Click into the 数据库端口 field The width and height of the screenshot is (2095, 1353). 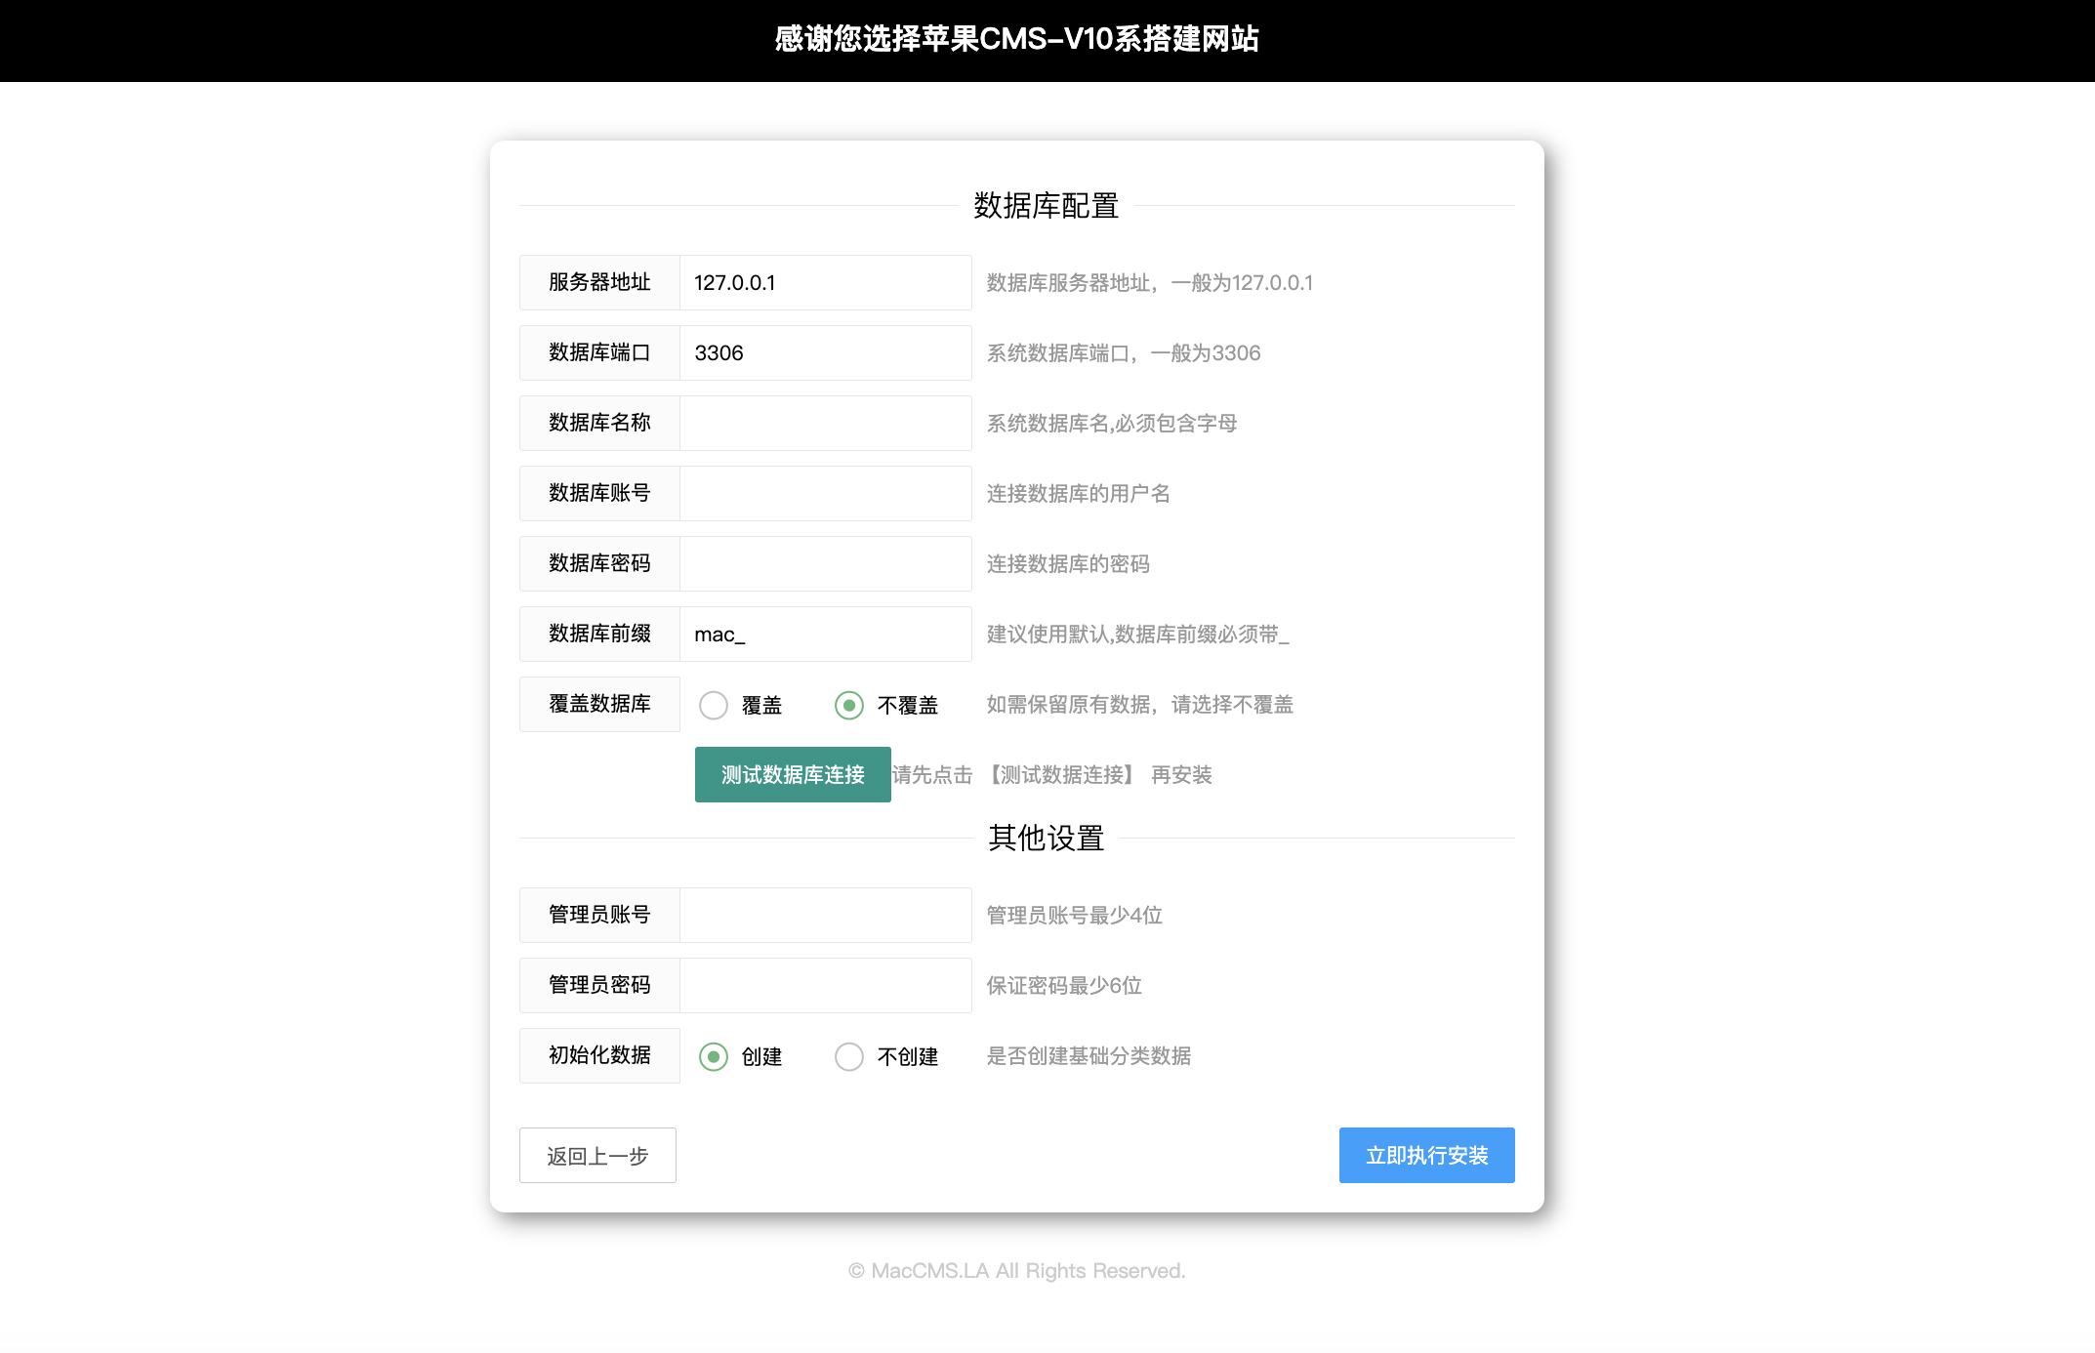coord(825,353)
